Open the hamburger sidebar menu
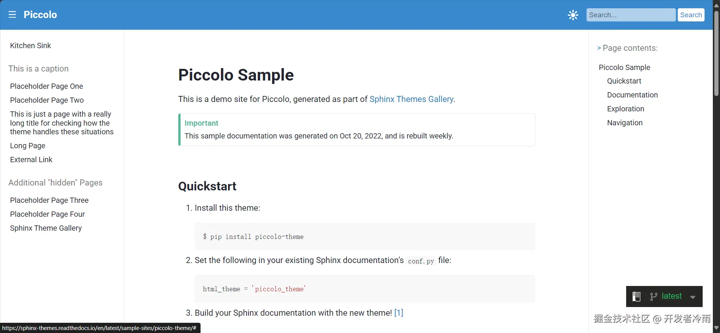Viewport: 720px width, 333px height. coord(12,15)
